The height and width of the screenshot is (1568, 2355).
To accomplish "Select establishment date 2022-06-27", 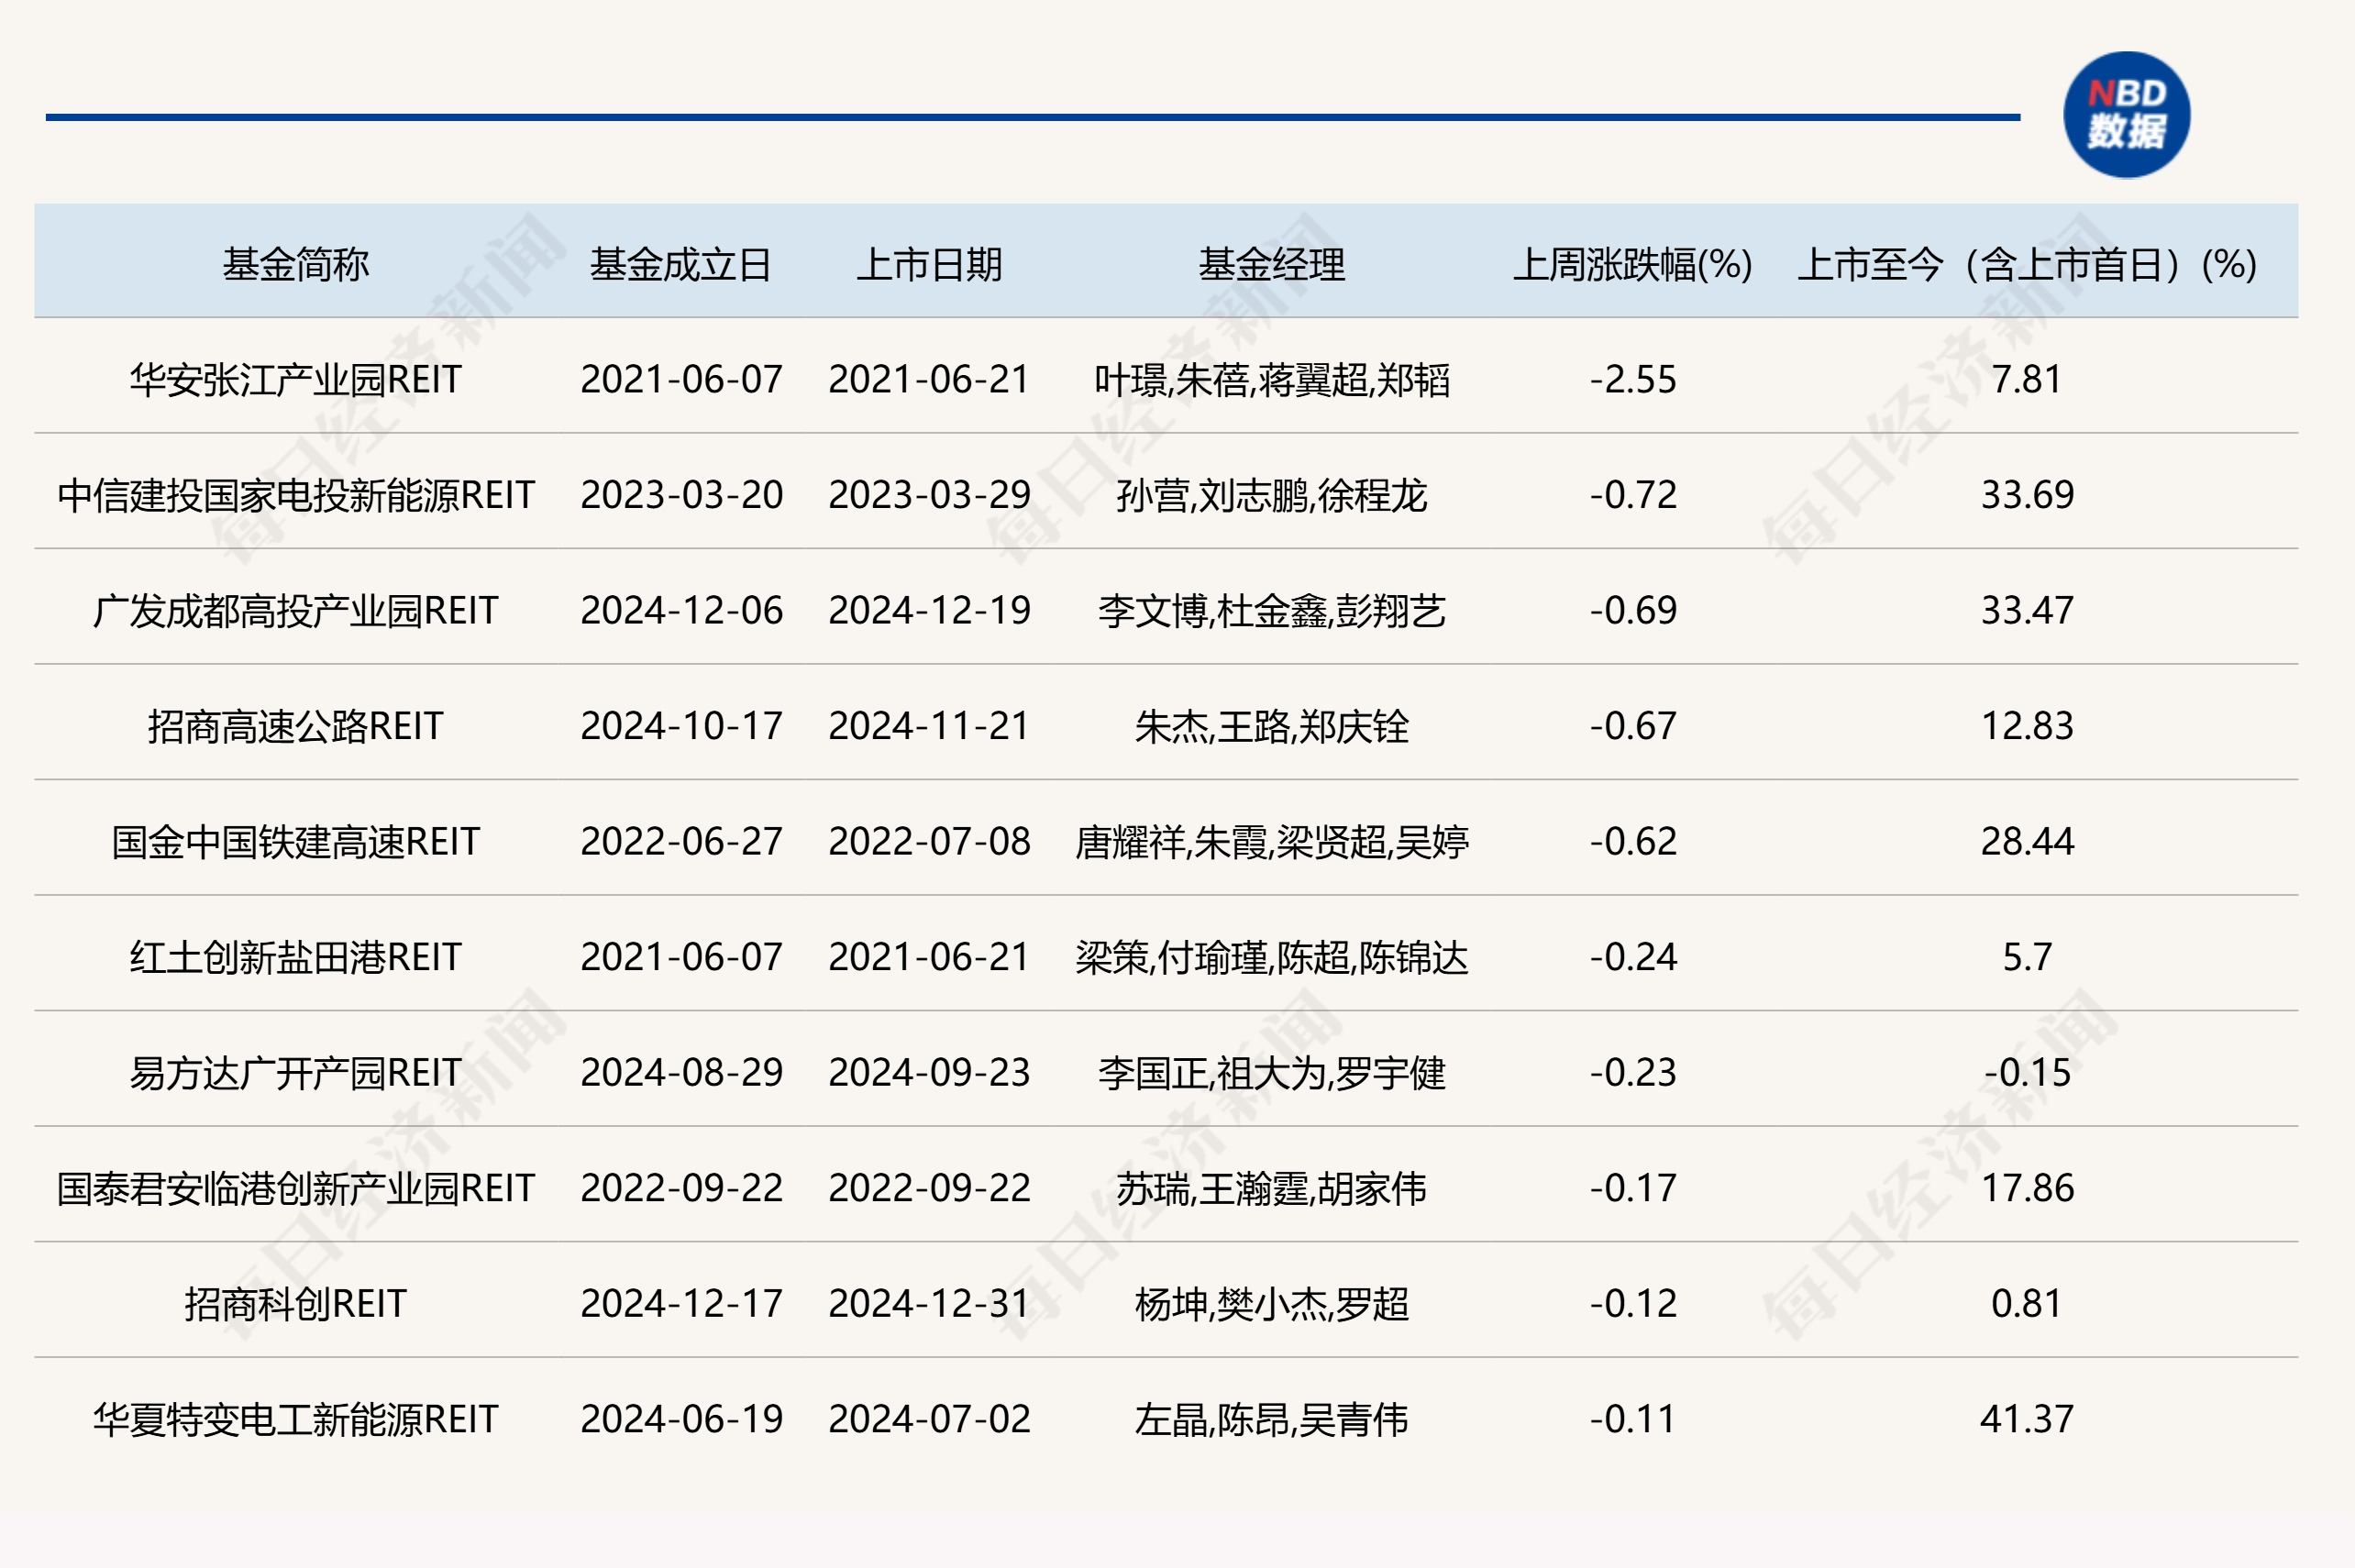I will tap(681, 842).
